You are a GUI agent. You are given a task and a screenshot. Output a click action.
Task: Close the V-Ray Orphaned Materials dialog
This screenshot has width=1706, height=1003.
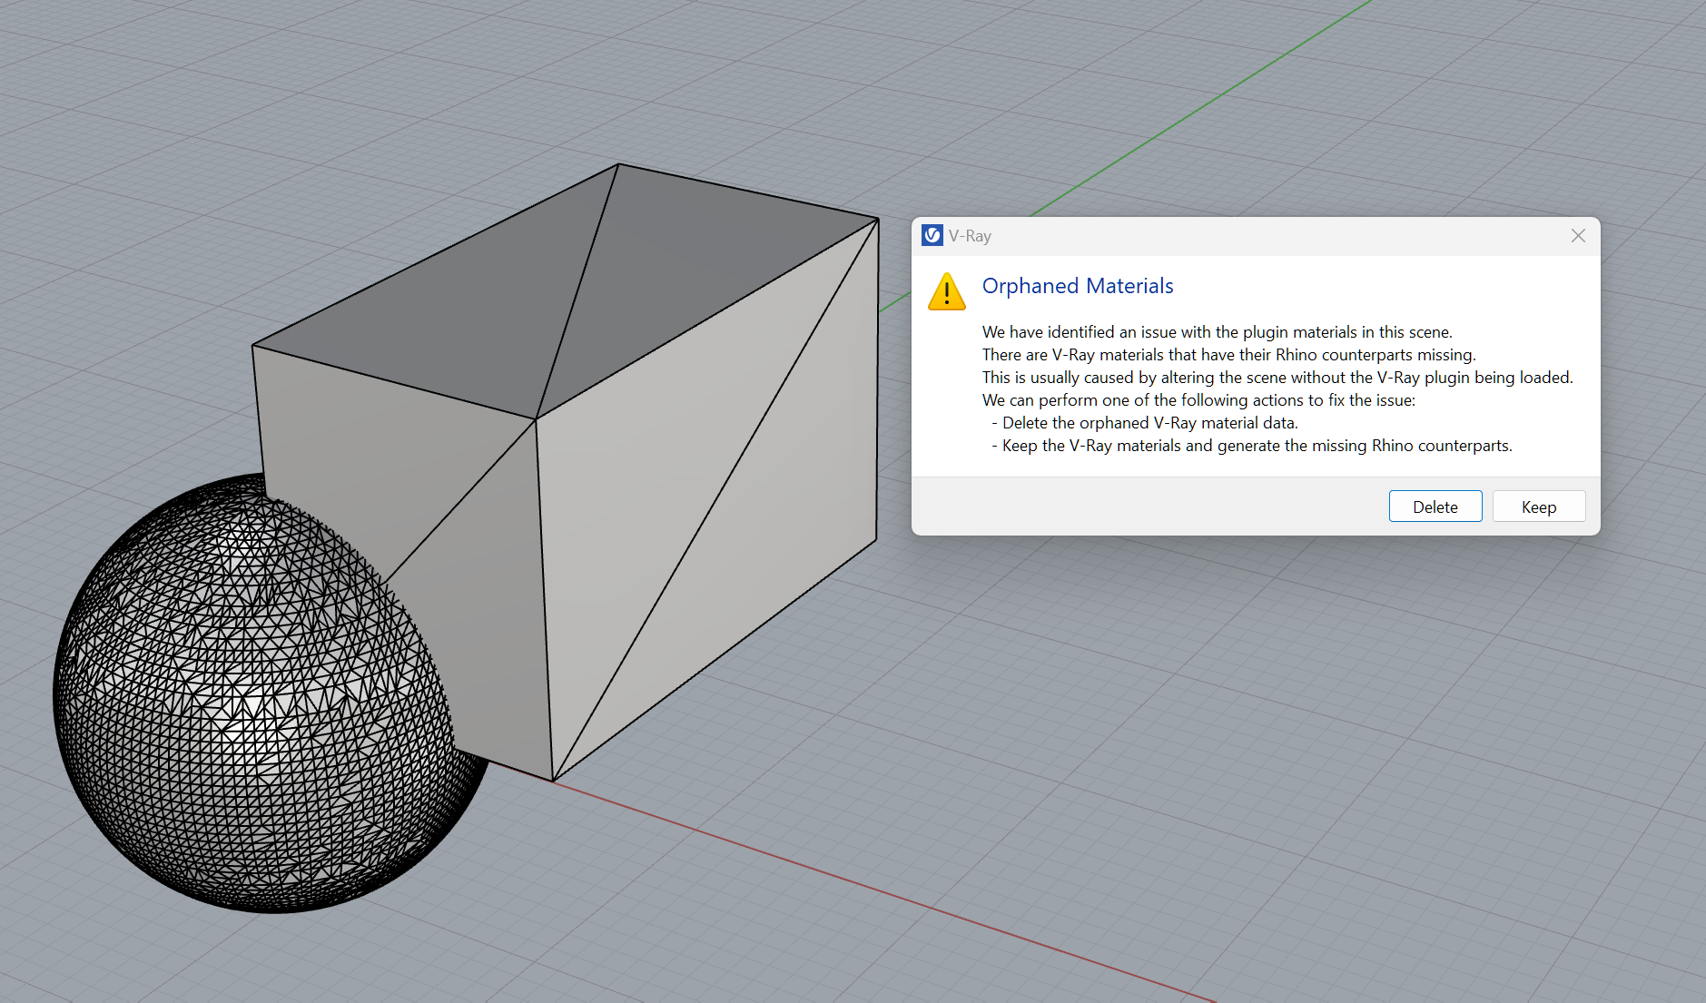(1578, 236)
